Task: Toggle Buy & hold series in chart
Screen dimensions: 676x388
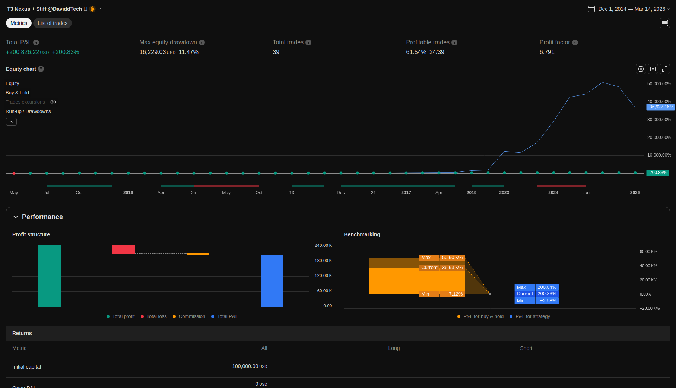Action: (17, 93)
